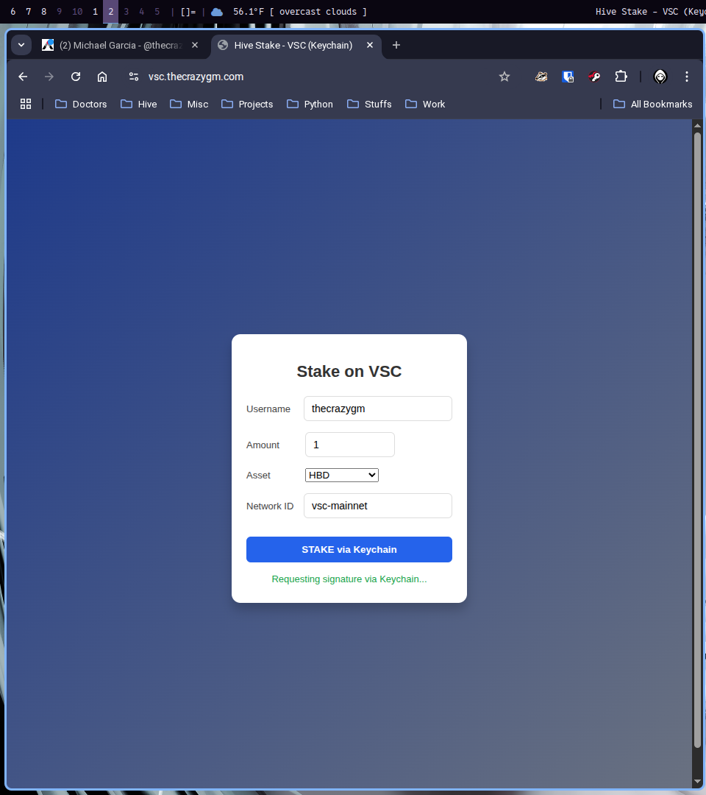Click the tiling layout indicator []=
The image size is (706, 795).
(188, 12)
